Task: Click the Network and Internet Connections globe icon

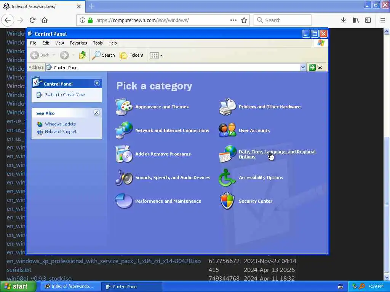Action: point(124,130)
